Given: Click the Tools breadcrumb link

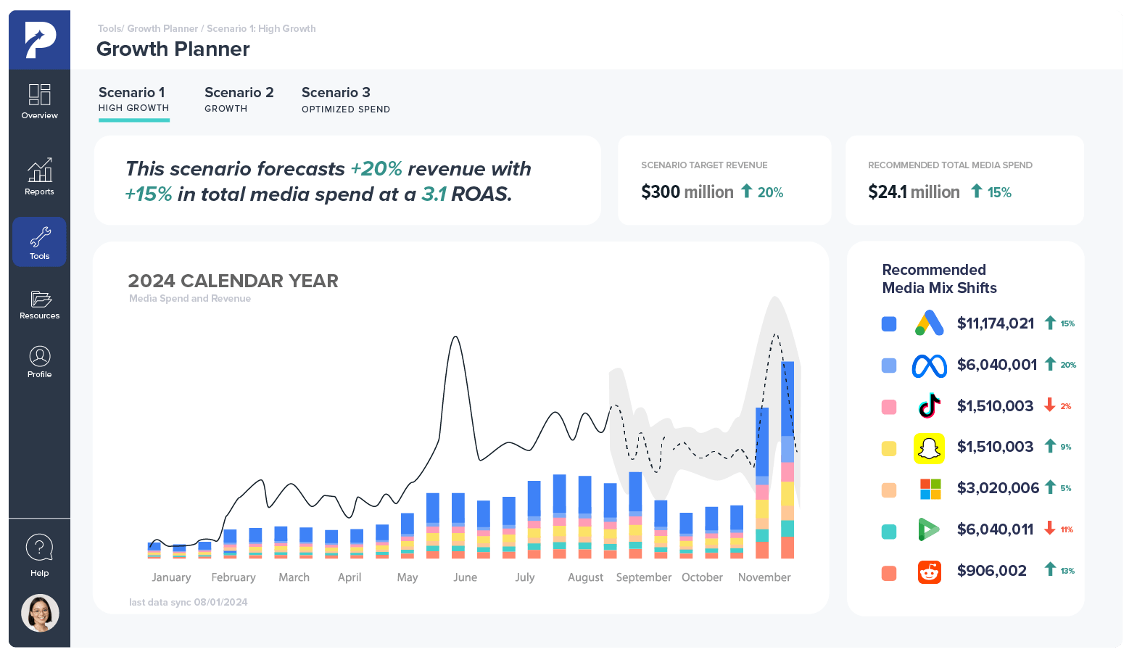Looking at the screenshot, I should [109, 28].
